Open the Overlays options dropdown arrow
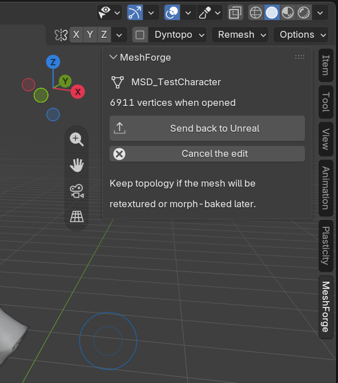This screenshot has height=383, width=338. 188,13
